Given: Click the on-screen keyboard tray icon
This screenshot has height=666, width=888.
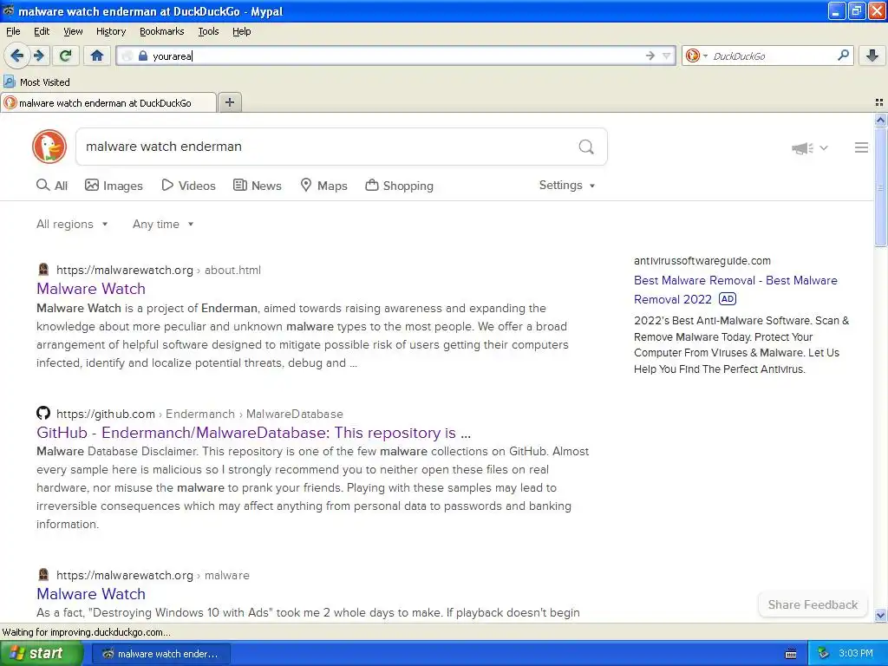Looking at the screenshot, I should click(x=791, y=654).
